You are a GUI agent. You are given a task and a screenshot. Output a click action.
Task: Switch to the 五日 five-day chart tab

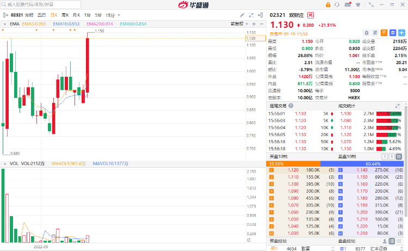click(x=42, y=15)
